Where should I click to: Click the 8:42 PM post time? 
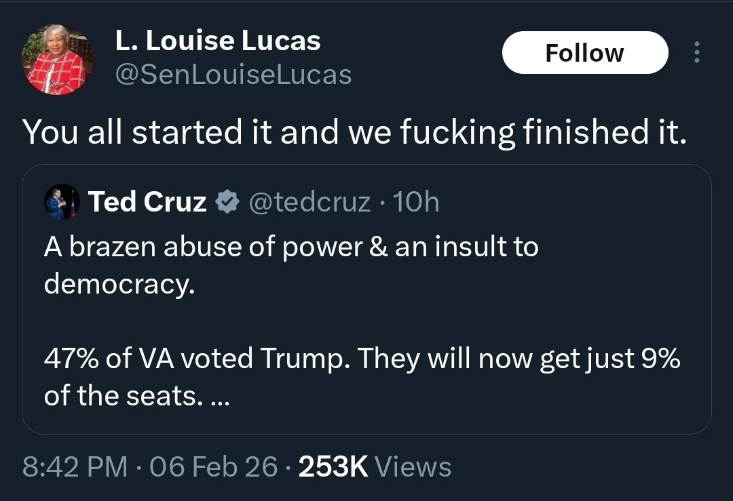tap(75, 466)
